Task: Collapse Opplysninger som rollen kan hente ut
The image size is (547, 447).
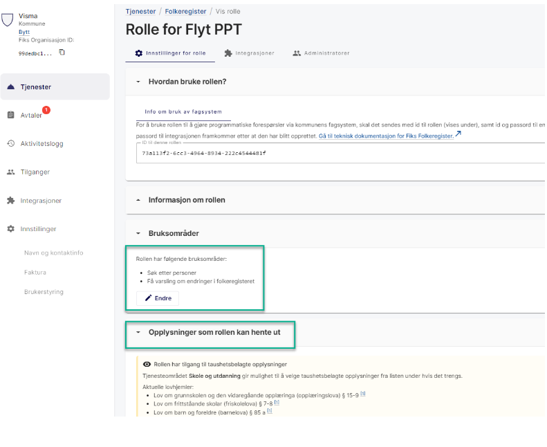Action: tap(138, 332)
